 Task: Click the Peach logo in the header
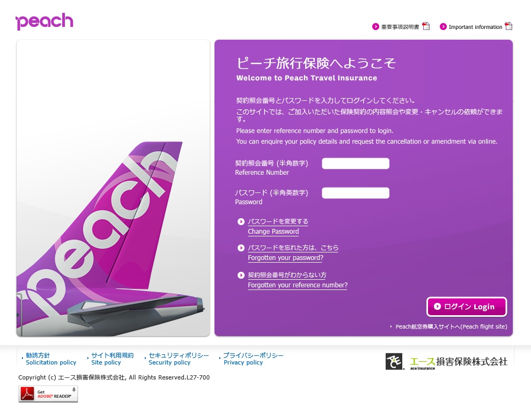pyautogui.click(x=44, y=21)
